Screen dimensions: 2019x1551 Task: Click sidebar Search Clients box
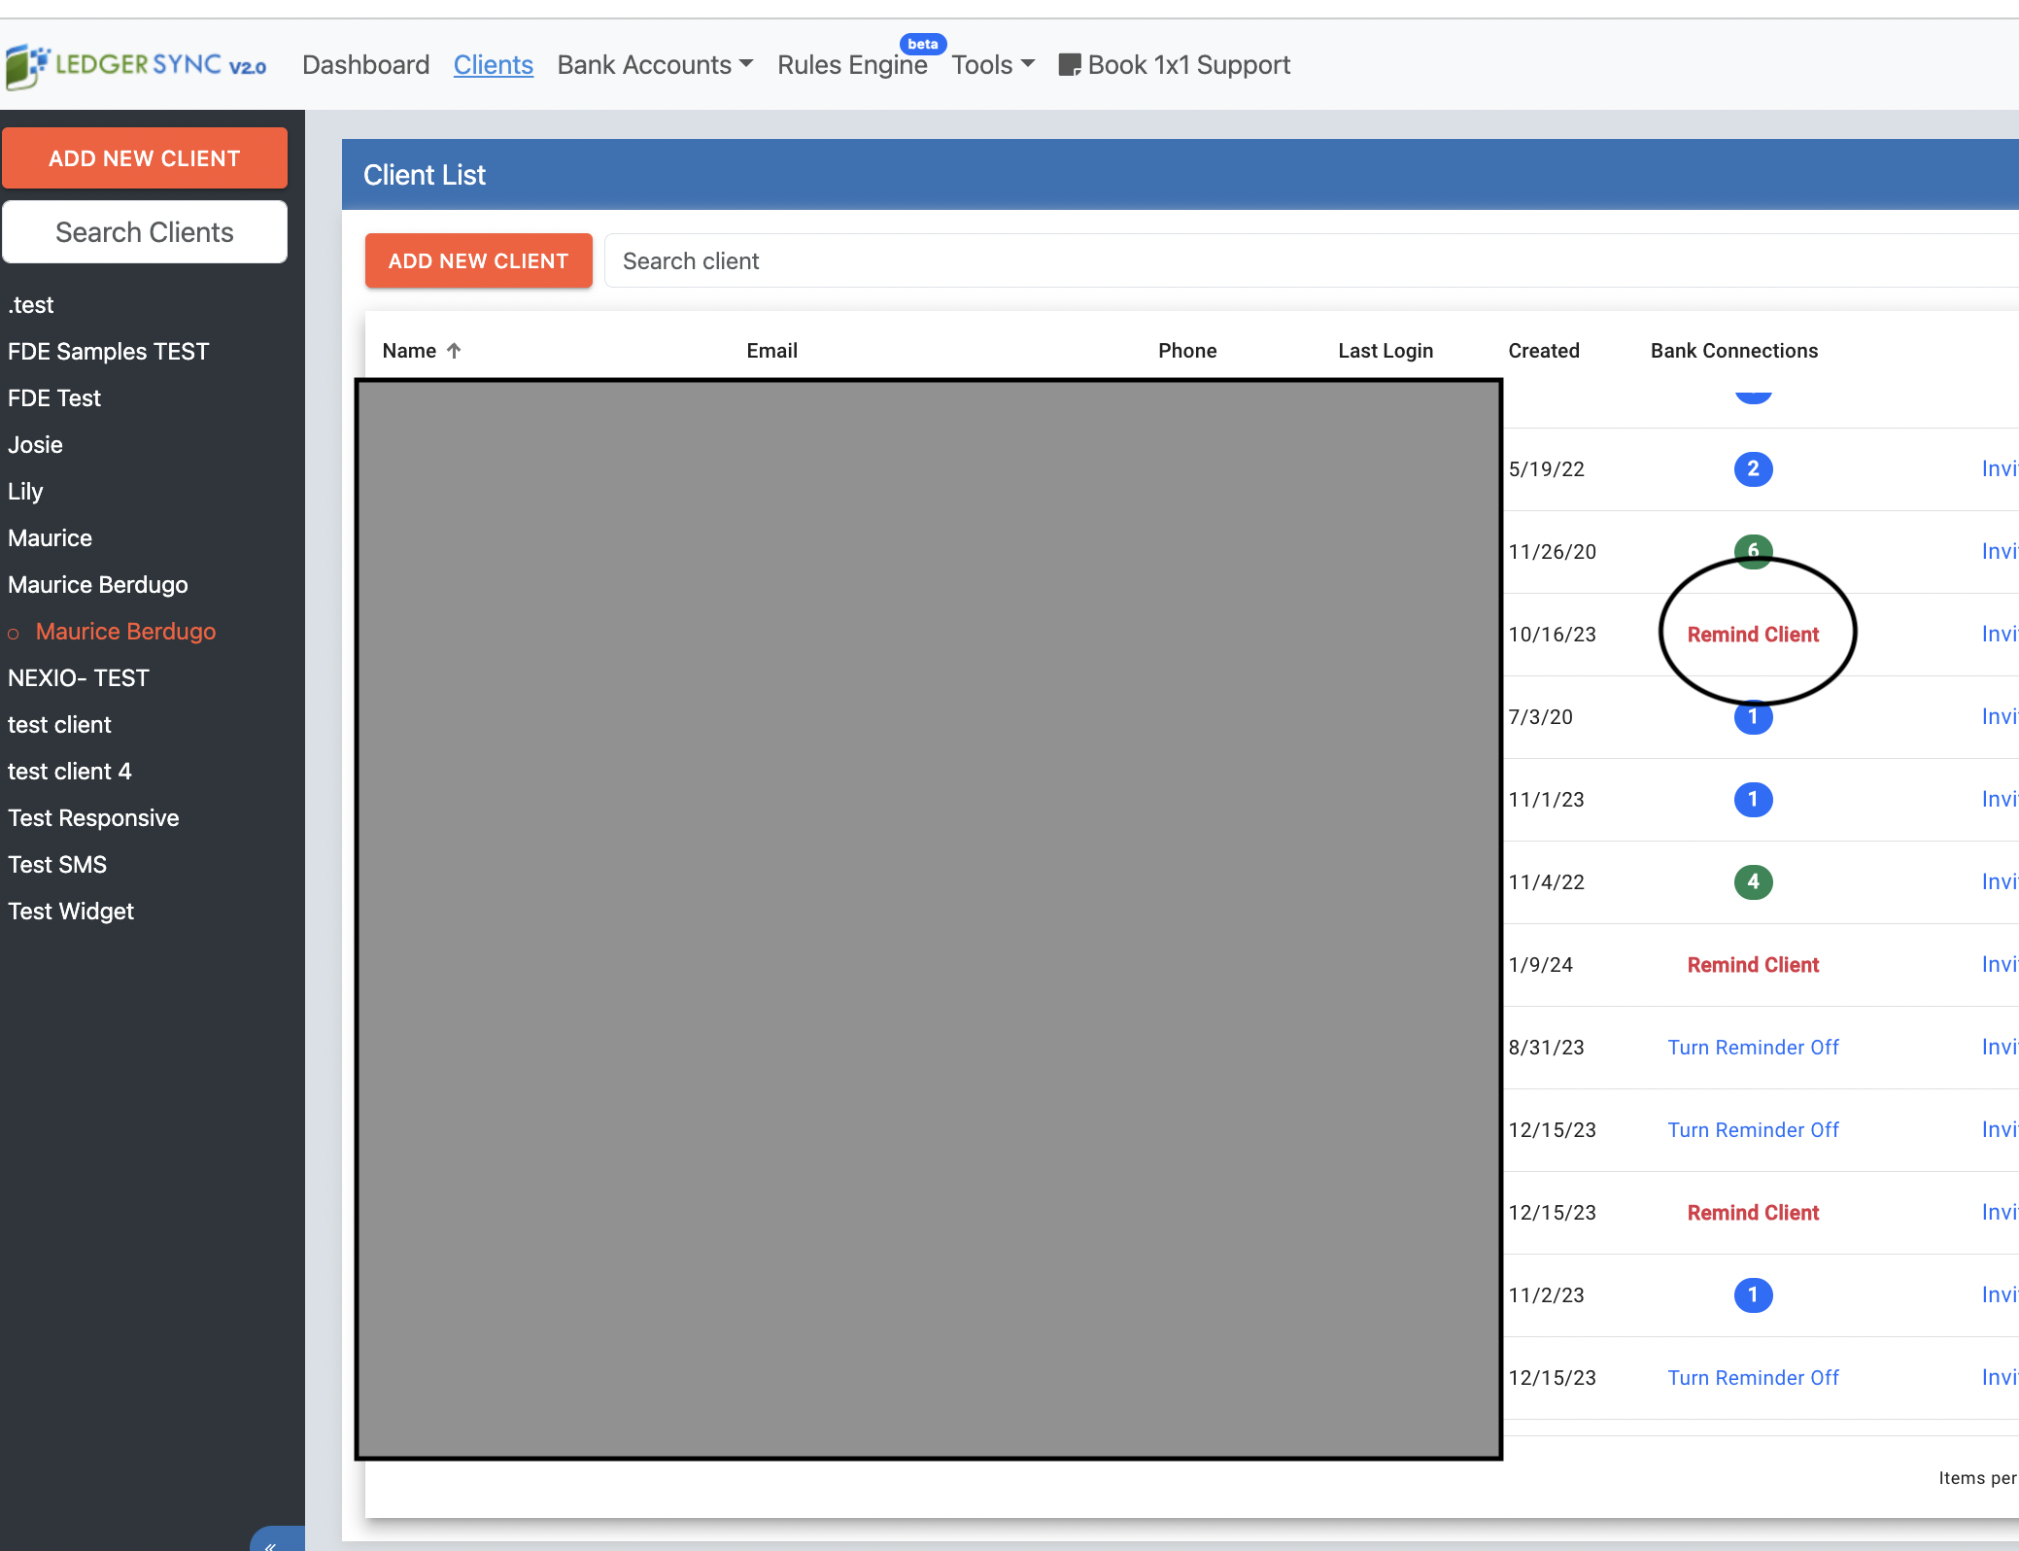pyautogui.click(x=145, y=232)
